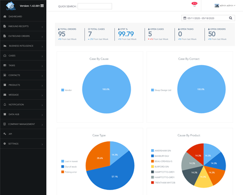Expand the Inbound Receipts submenu arrow
Image resolution: width=243 pixels, height=195 pixels.
(x=42, y=27)
